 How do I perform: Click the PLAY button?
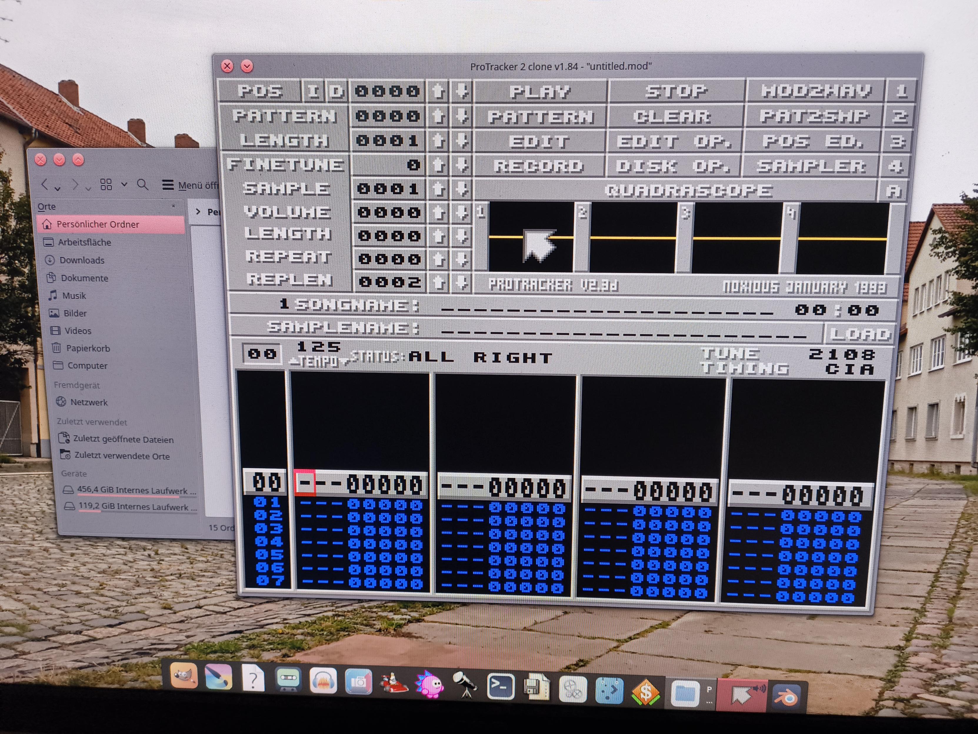540,92
